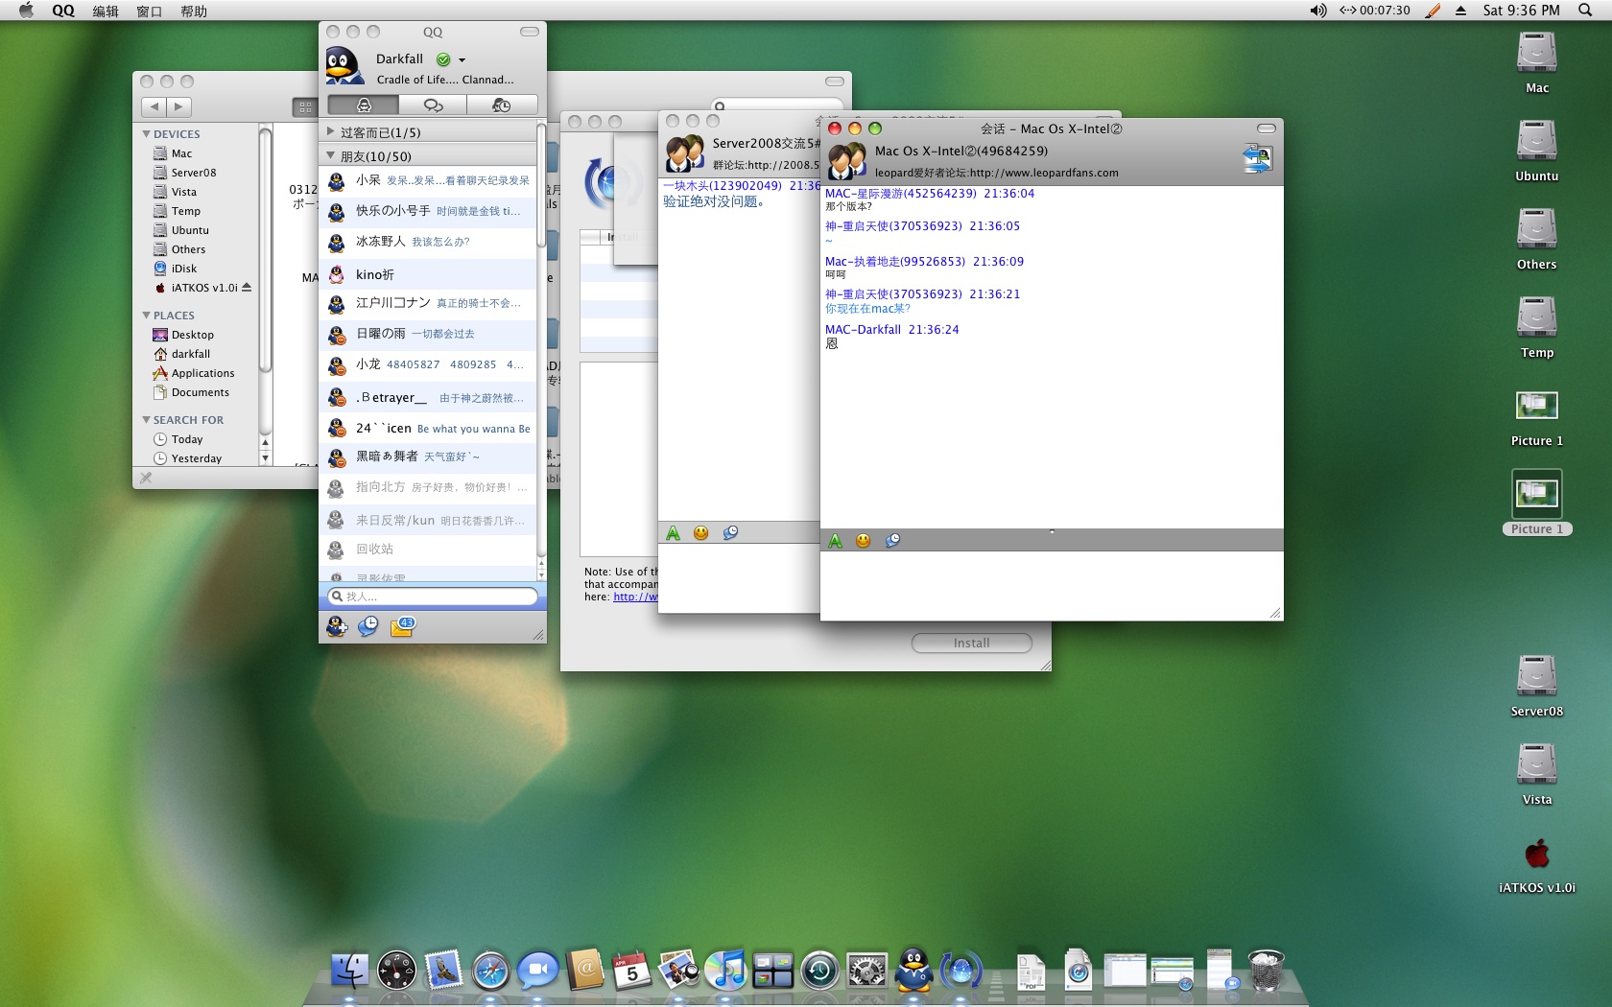Select Applications in Finder sidebar
The image size is (1612, 1007).
[x=202, y=373]
